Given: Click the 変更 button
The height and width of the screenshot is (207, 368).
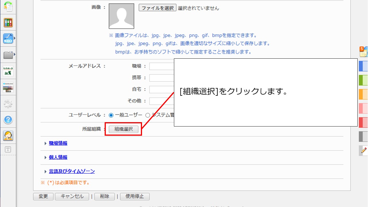Looking at the screenshot, I should coord(43,197).
